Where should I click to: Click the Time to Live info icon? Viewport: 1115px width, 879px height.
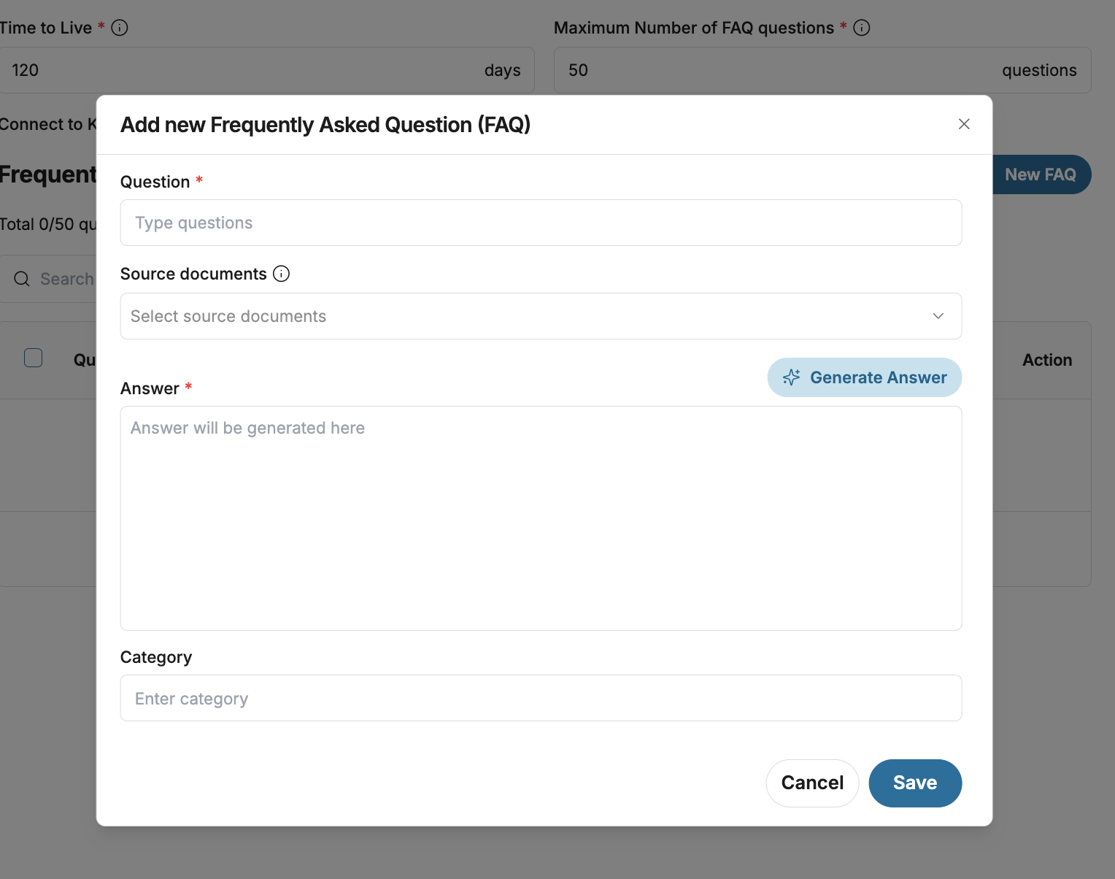[x=120, y=28]
